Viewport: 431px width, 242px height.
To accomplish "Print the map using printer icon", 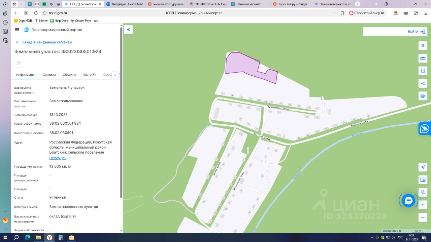I will click(423, 96).
